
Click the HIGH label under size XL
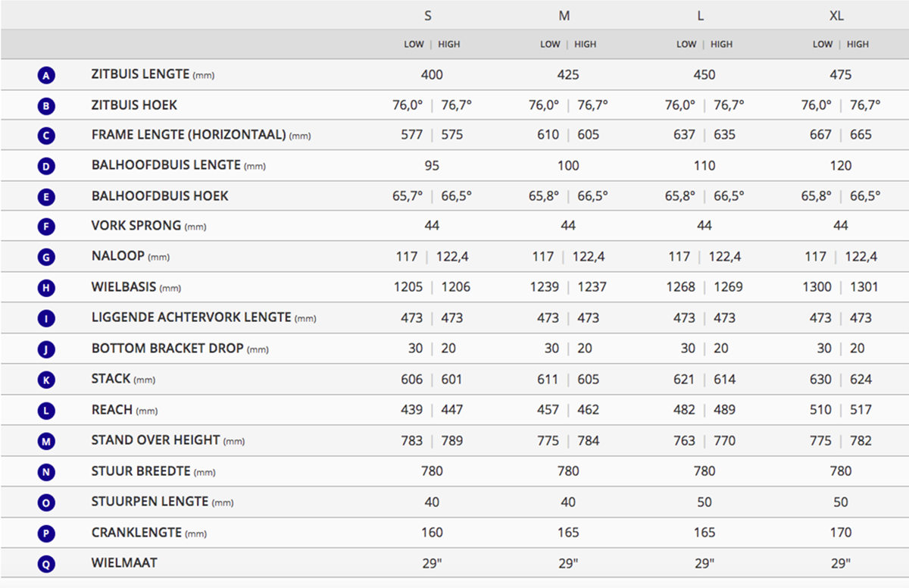click(x=857, y=45)
